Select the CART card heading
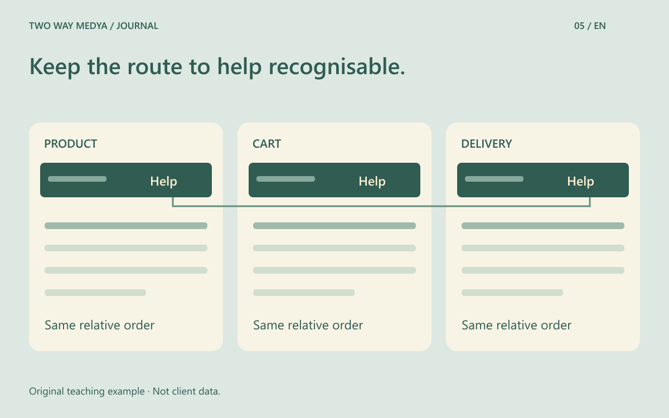This screenshot has width=669, height=418. [x=267, y=144]
